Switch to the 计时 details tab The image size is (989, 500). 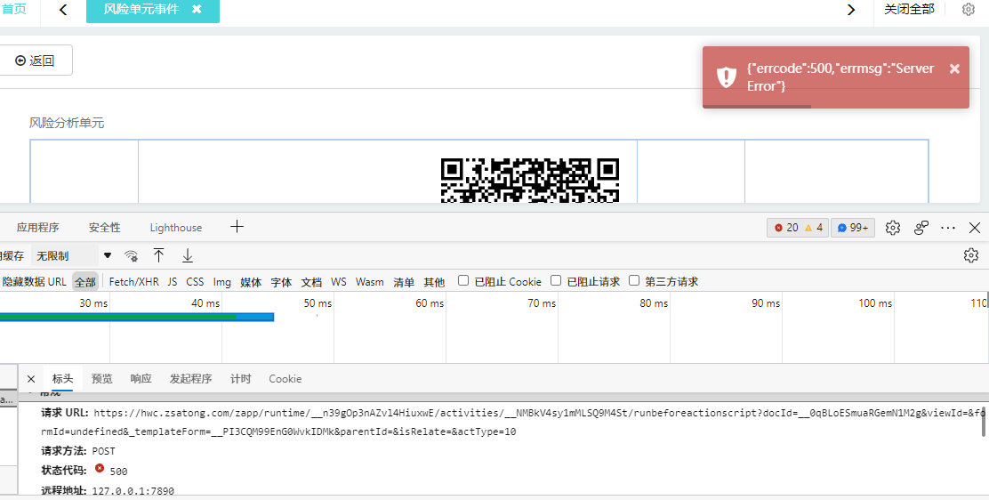(240, 379)
